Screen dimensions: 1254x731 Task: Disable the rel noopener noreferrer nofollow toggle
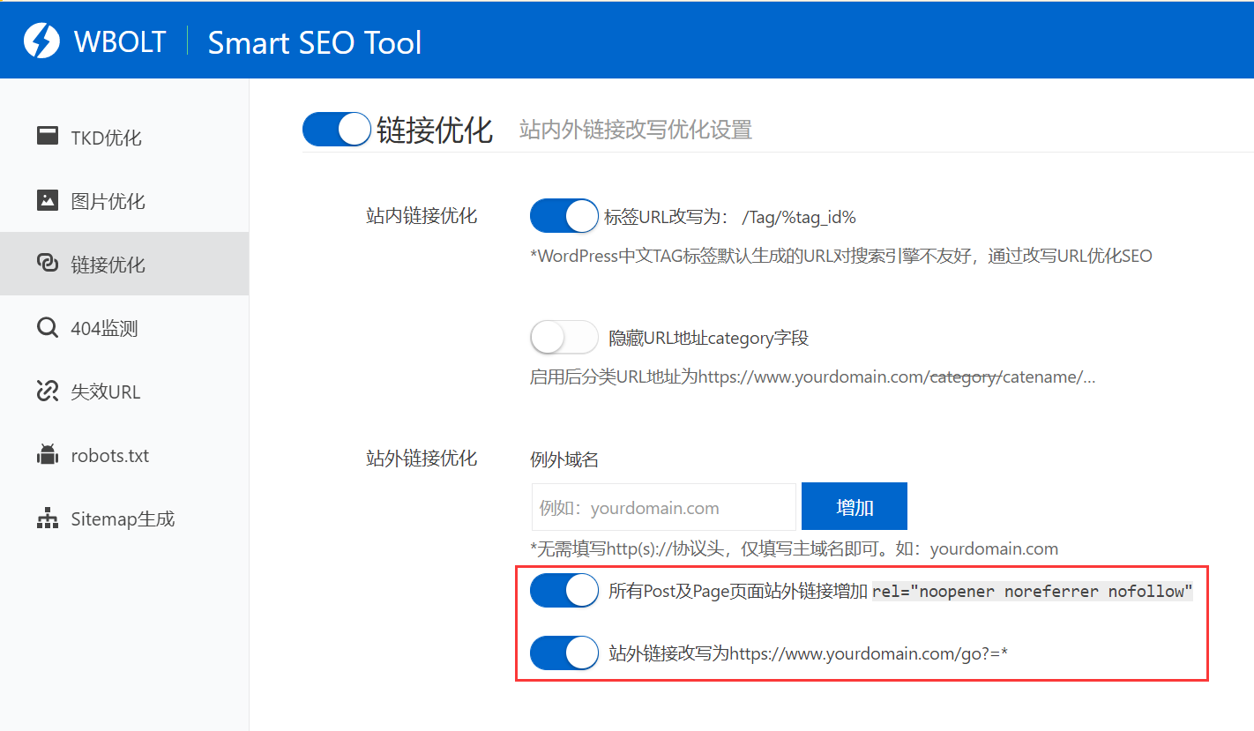point(564,591)
